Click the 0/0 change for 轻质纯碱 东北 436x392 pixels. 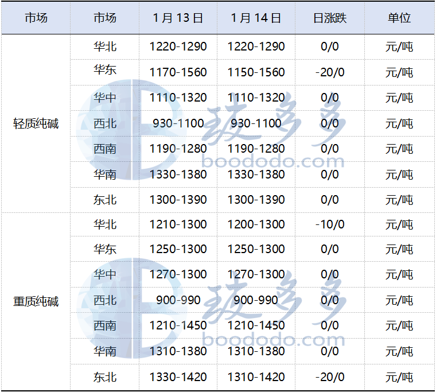pos(329,200)
